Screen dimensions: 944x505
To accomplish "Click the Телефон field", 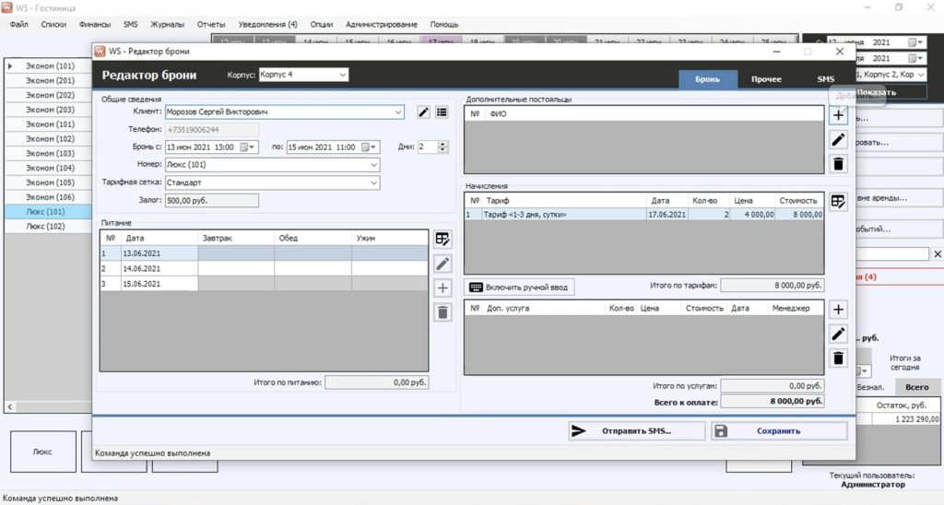I will (x=212, y=129).
